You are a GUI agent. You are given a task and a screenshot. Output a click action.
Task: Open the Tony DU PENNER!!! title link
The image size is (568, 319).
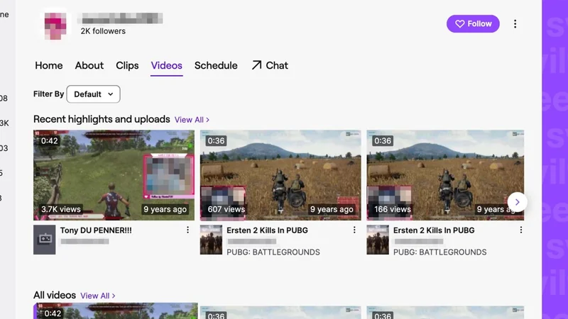[96, 230]
